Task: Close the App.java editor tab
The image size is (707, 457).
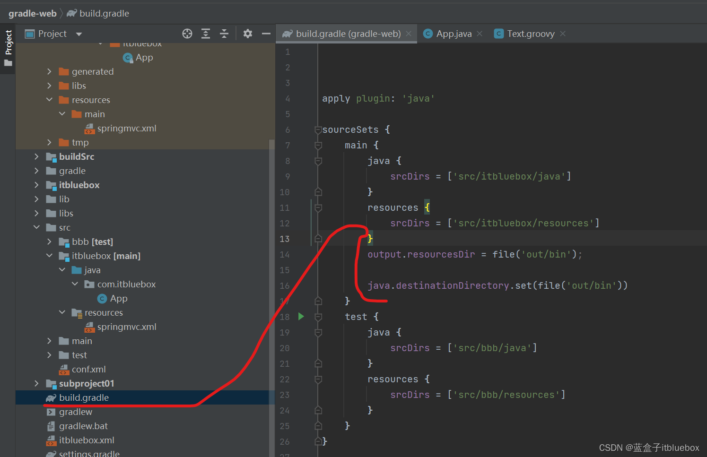Action: [x=480, y=34]
